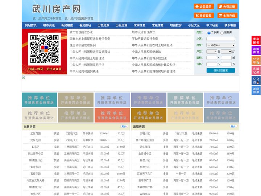The image size is (261, 196).
Task: Open the 住房公积金管理条例 link
Action: [83, 45]
